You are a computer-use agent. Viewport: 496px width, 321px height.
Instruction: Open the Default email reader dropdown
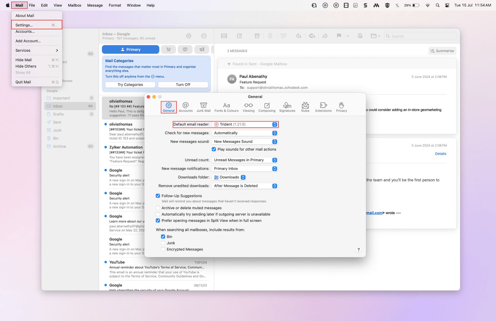(245, 124)
